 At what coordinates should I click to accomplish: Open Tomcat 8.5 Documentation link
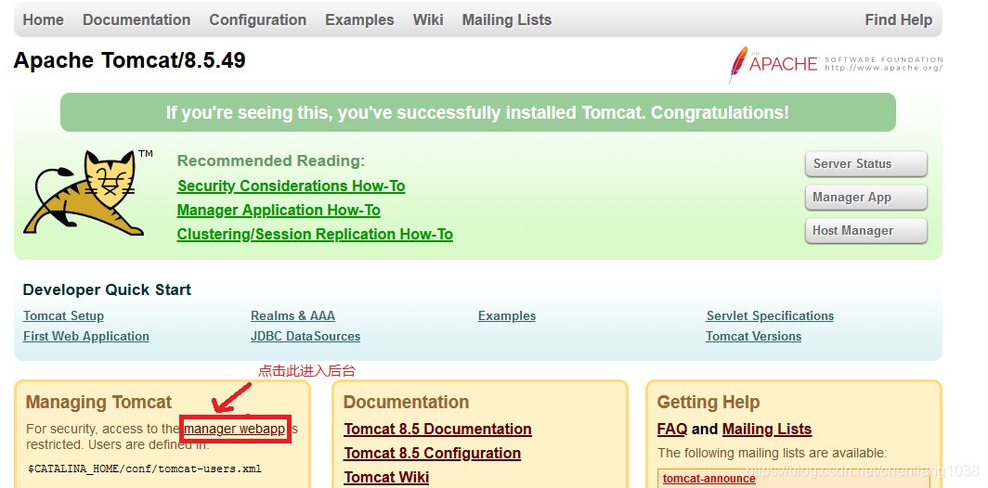[438, 430]
